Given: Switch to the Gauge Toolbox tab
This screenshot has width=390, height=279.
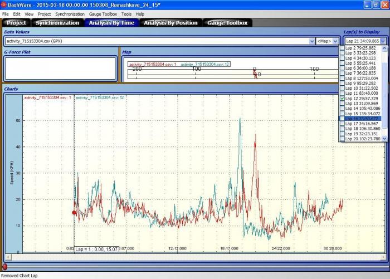Looking at the screenshot, I should pyautogui.click(x=227, y=23).
